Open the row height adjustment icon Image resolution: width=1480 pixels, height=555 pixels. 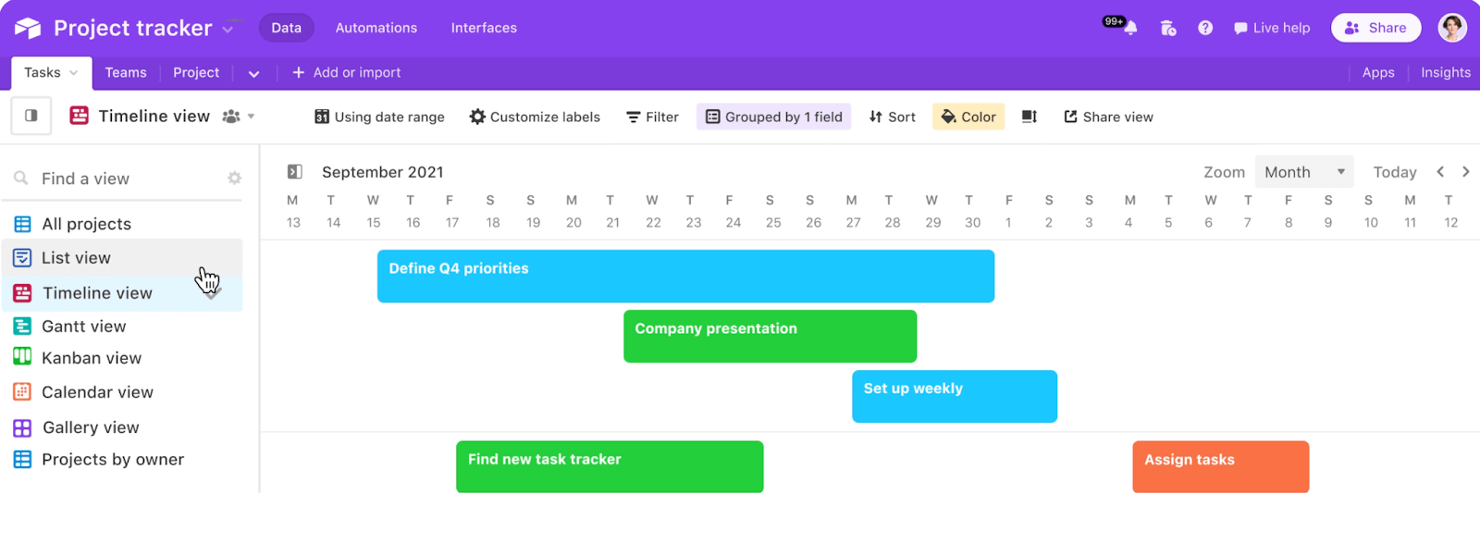click(x=1027, y=117)
